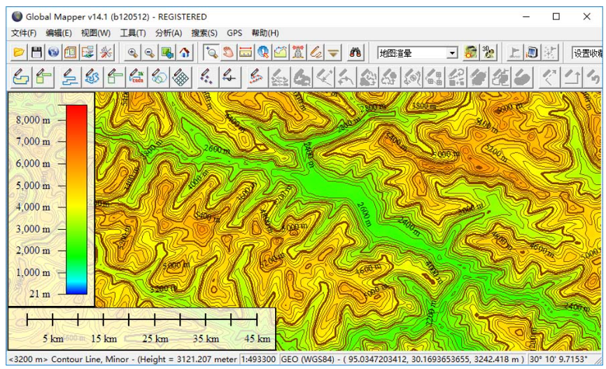Reset to full view with the home icon
Viewport: 606px width, 369px height.
tap(184, 53)
